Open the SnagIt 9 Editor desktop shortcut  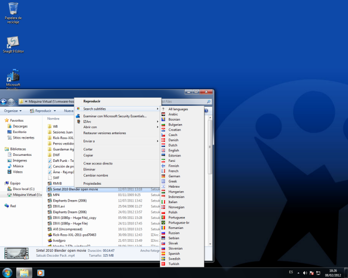[x=13, y=45]
